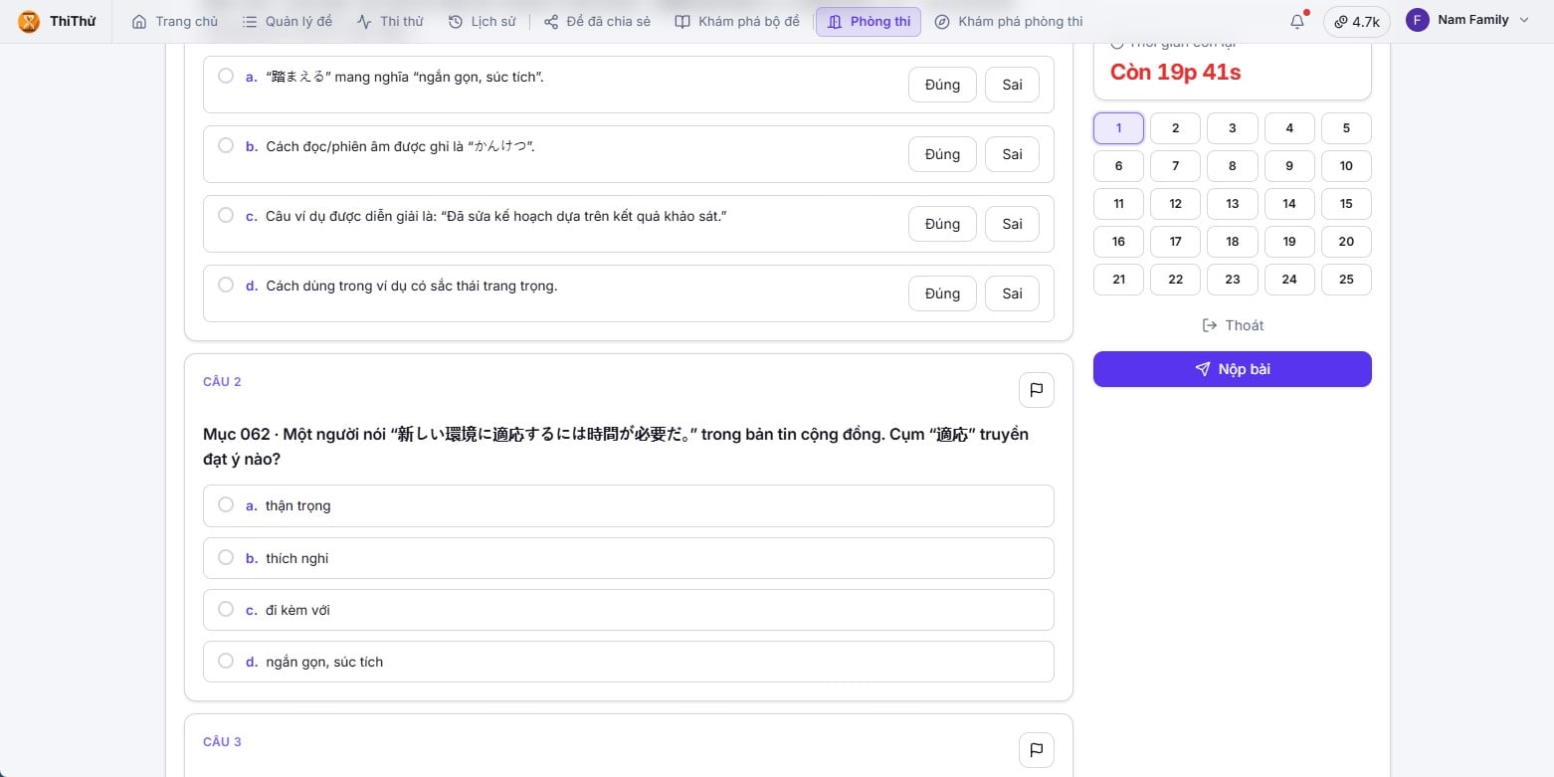Mark statement a as Sai

pos(1012,85)
